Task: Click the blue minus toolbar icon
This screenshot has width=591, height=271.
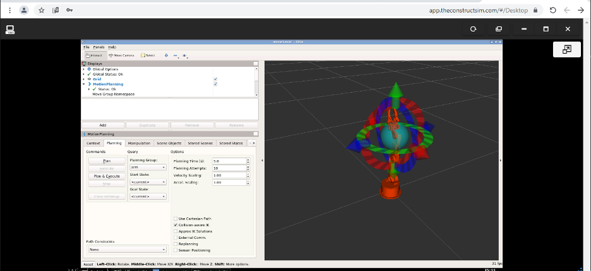Action: [x=176, y=55]
